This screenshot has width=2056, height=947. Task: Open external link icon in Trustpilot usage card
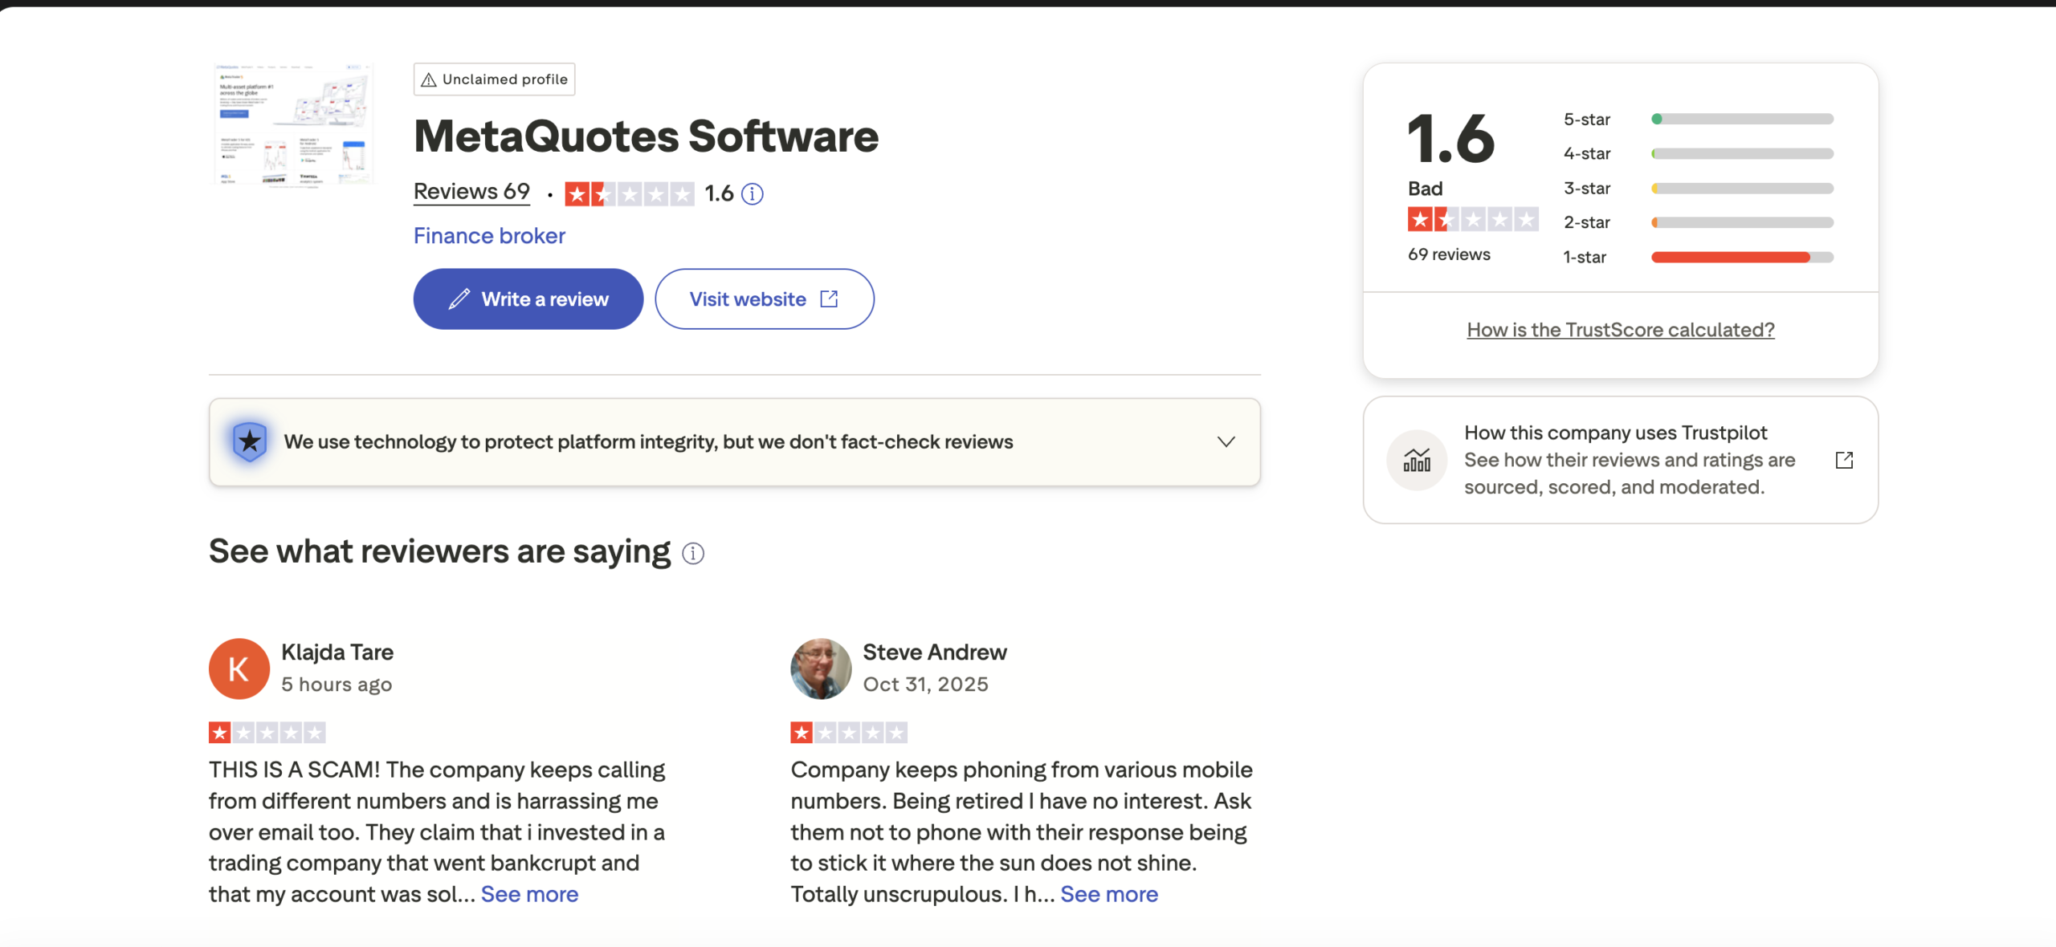(x=1845, y=460)
